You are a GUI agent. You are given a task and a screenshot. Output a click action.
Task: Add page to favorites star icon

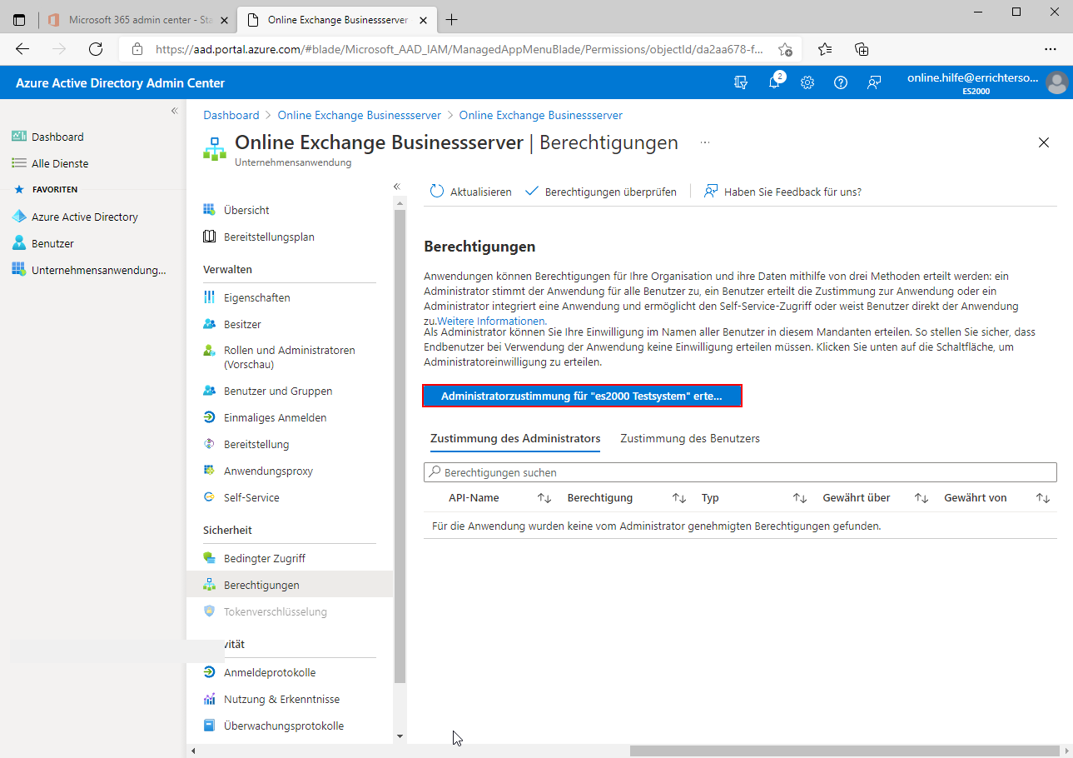click(x=785, y=49)
